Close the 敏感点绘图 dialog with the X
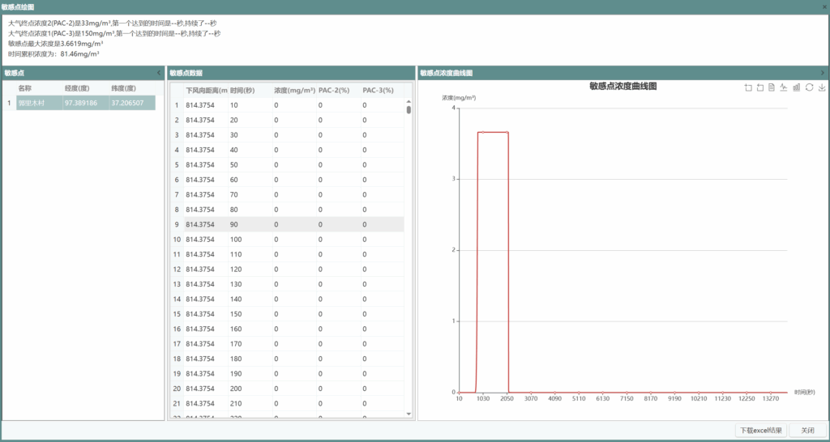Image resolution: width=830 pixels, height=442 pixels. coord(824,6)
